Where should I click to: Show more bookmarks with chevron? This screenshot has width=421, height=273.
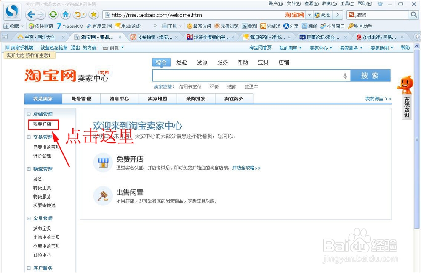point(155,26)
